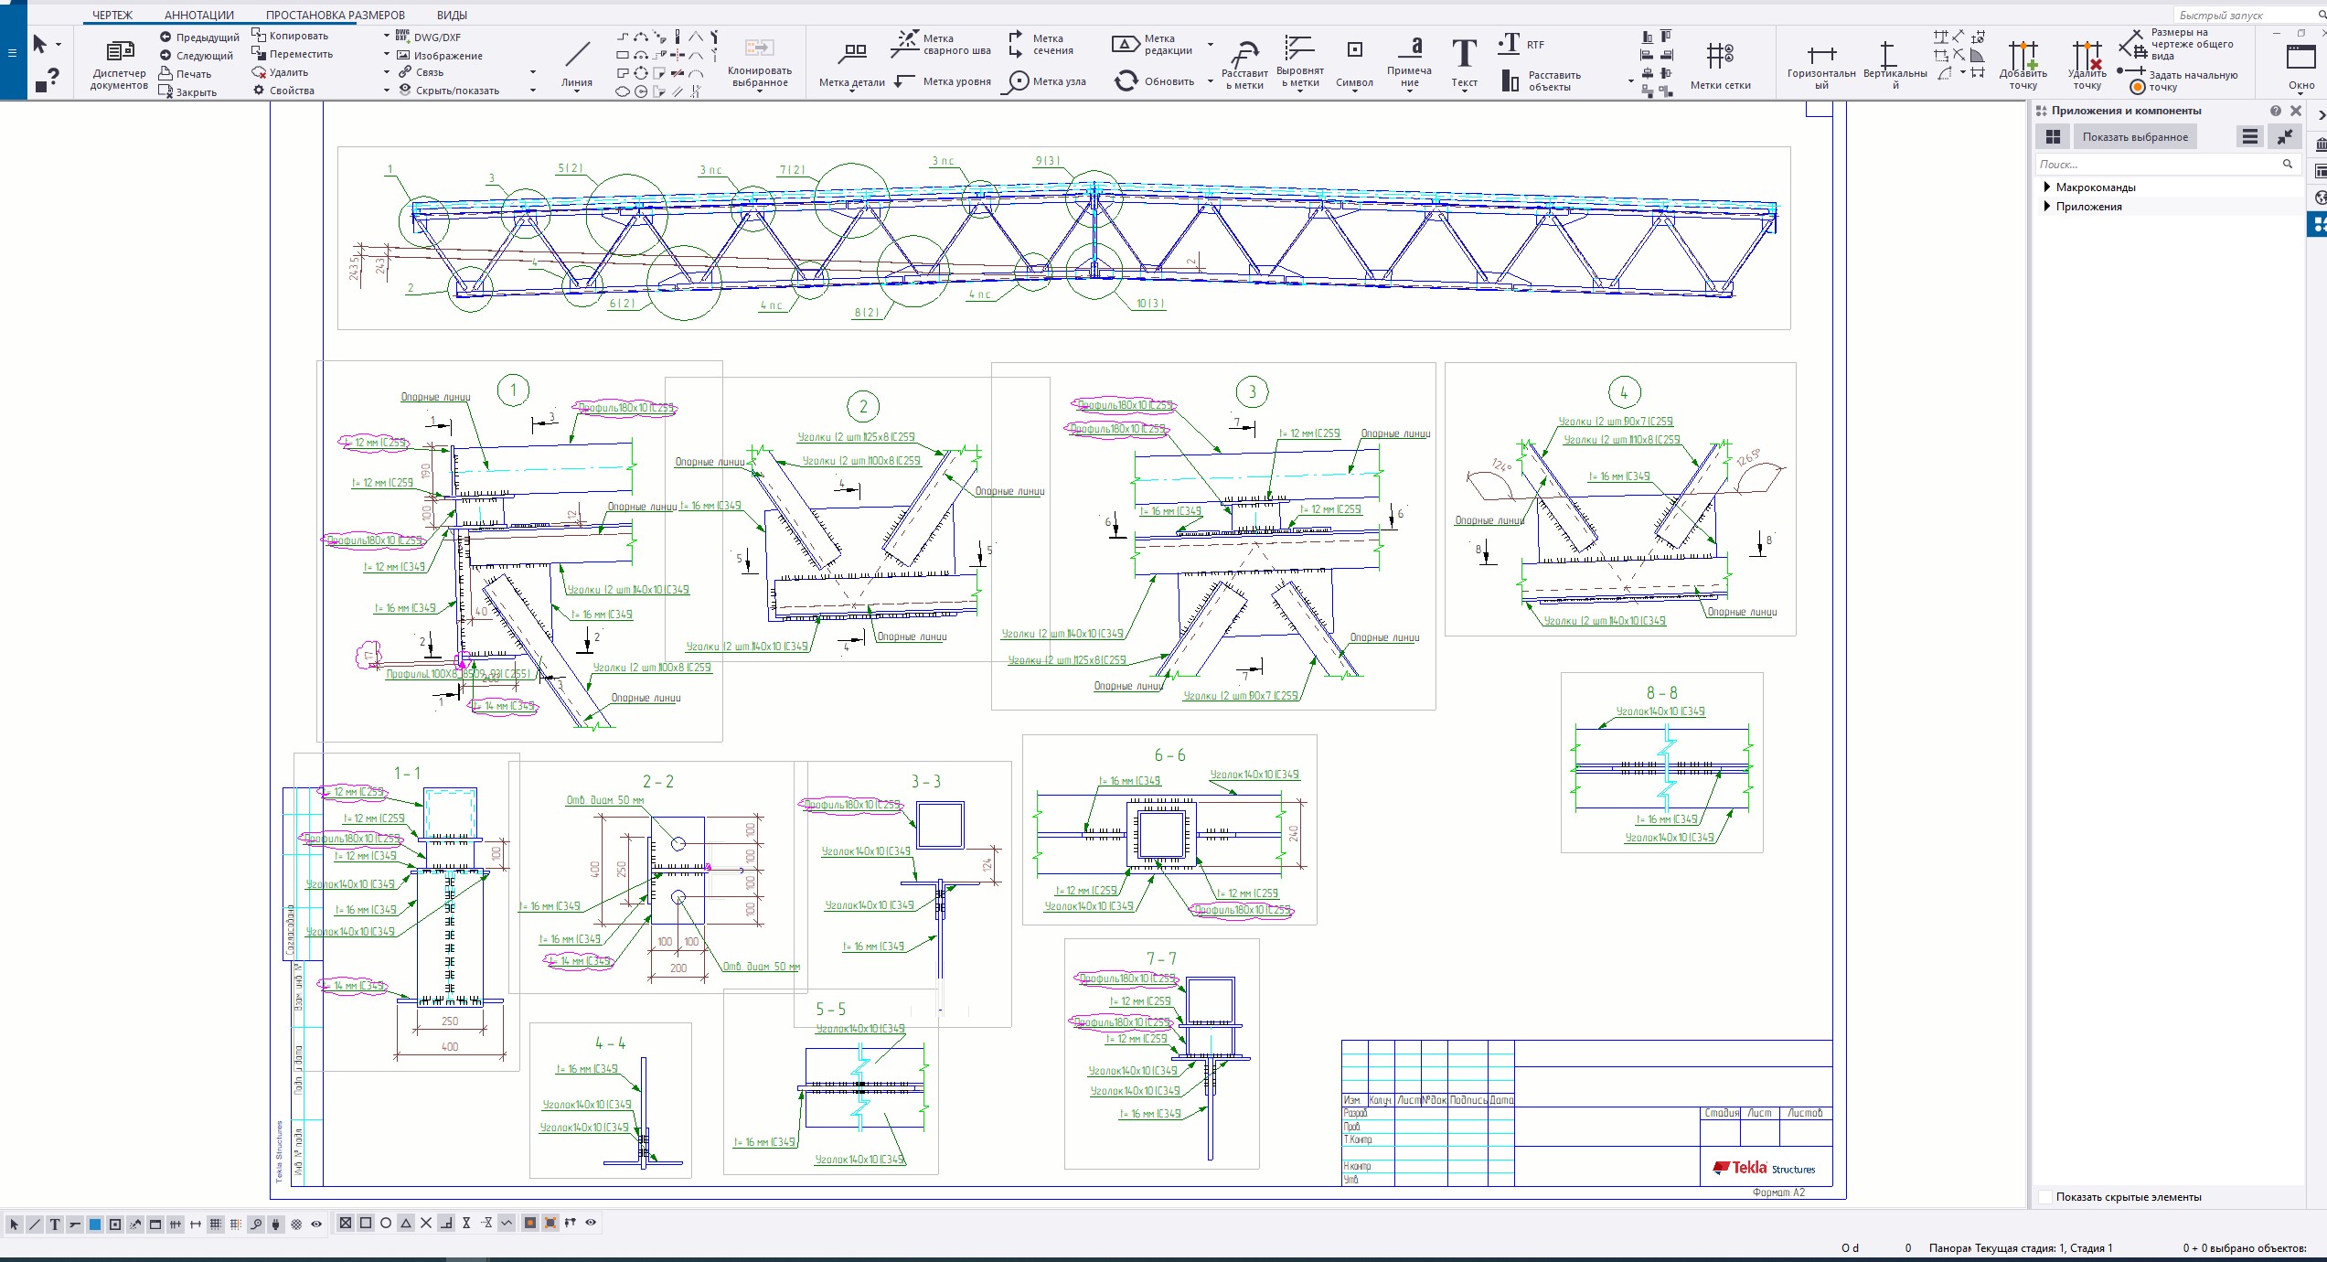Switch to the АННОТАЦИИ ribbon tab

(198, 15)
